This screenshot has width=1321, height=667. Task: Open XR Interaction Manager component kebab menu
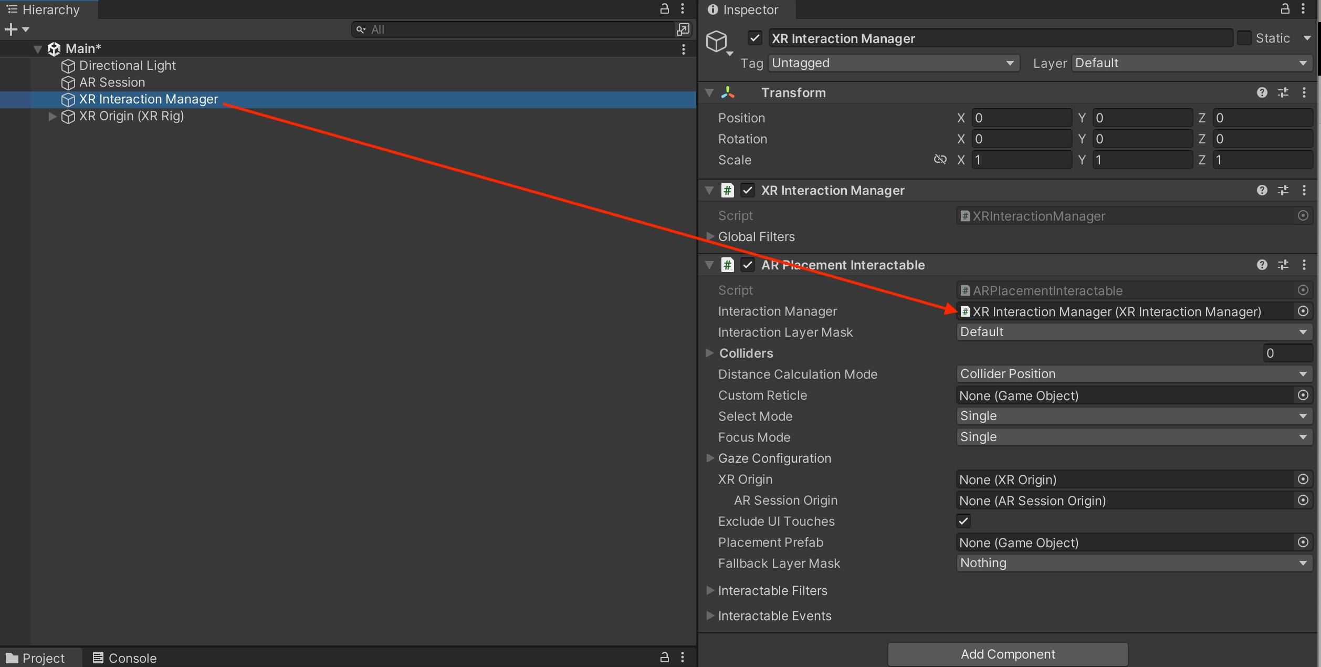tap(1304, 190)
